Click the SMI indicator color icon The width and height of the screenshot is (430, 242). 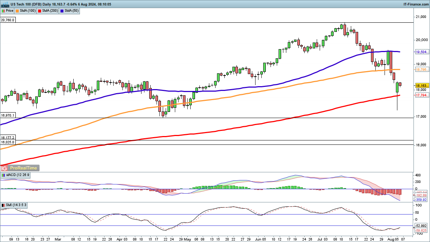[x=3, y=204]
